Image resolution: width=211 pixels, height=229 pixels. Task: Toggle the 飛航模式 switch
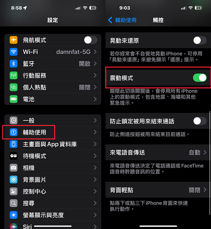point(90,40)
